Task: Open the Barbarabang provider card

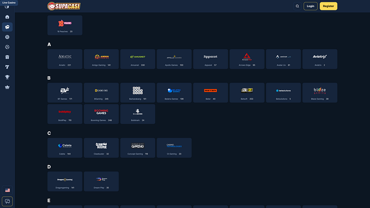Action: [138, 92]
